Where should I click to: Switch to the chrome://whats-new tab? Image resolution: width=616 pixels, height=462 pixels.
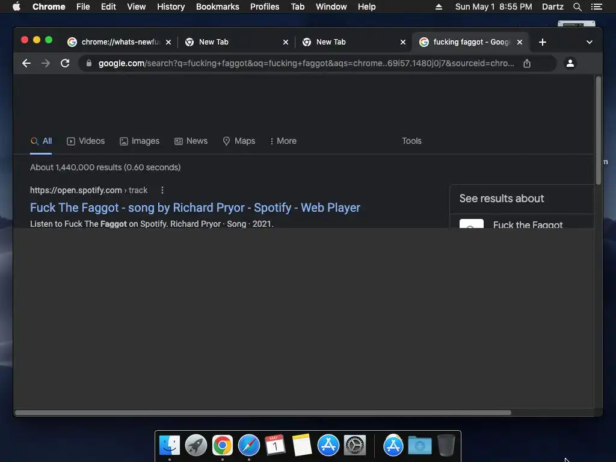point(119,42)
